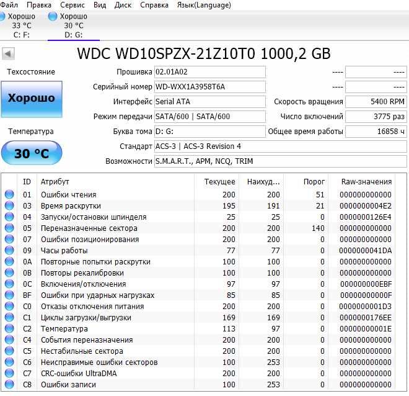Select the row text CRC-ошибки UltraDMA
The height and width of the screenshot is (396, 409).
point(79,374)
